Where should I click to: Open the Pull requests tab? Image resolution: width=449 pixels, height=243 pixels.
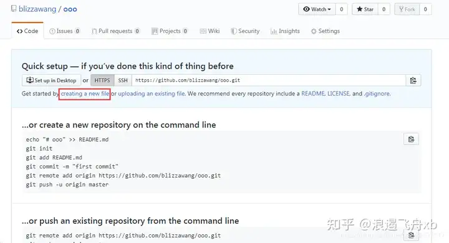tap(115, 31)
